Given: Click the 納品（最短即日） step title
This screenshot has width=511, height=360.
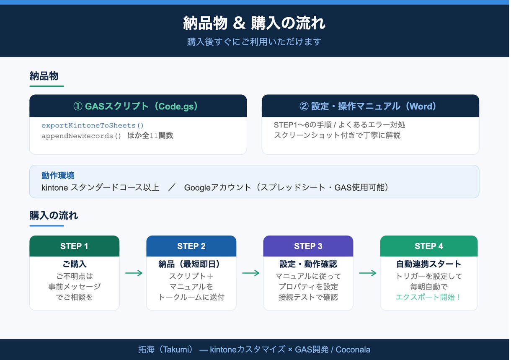Looking at the screenshot, I should point(191,264).
